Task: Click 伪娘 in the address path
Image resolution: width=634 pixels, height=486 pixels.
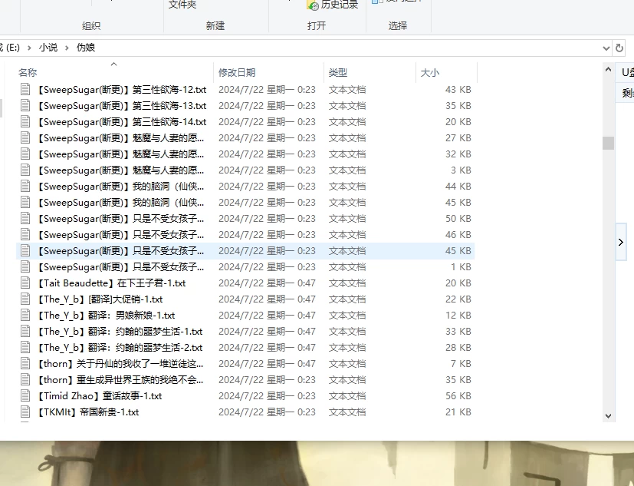Action: [x=86, y=48]
